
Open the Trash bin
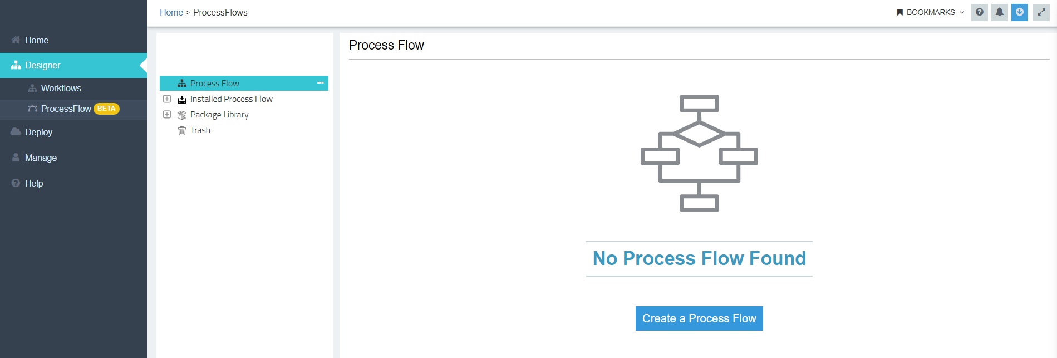(182, 130)
